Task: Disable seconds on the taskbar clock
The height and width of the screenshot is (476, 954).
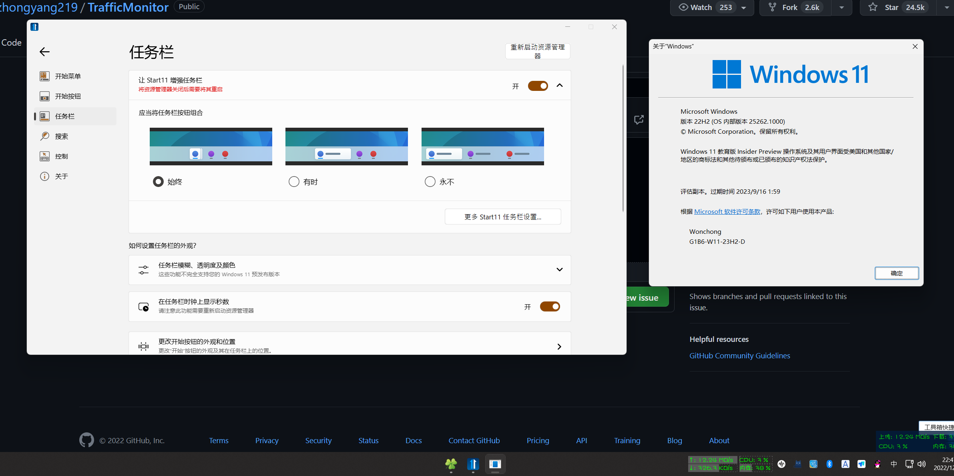Action: (x=550, y=306)
